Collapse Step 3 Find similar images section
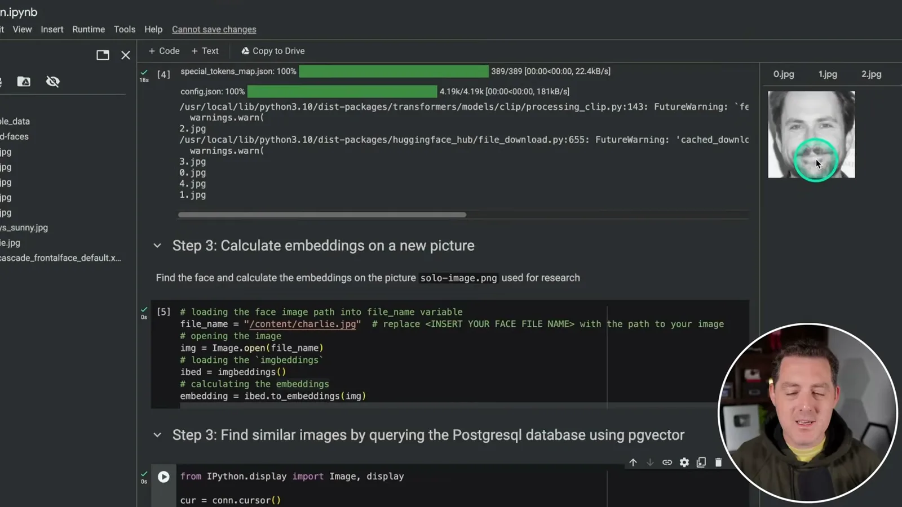The image size is (902, 507). [x=157, y=435]
